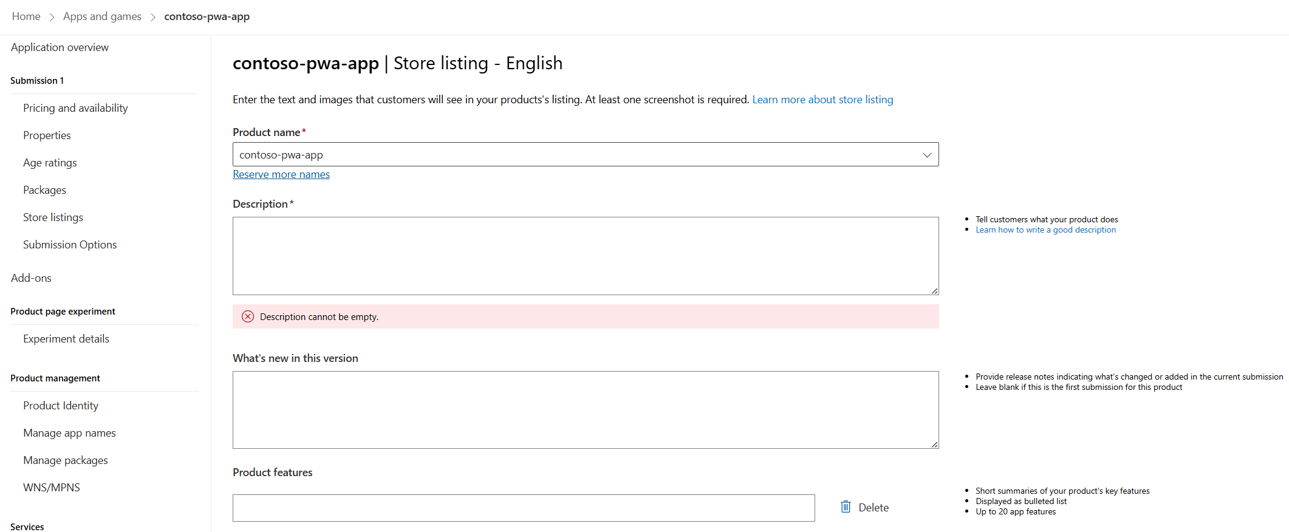1289x532 pixels.
Task: Open Manage app names
Action: pyautogui.click(x=69, y=433)
